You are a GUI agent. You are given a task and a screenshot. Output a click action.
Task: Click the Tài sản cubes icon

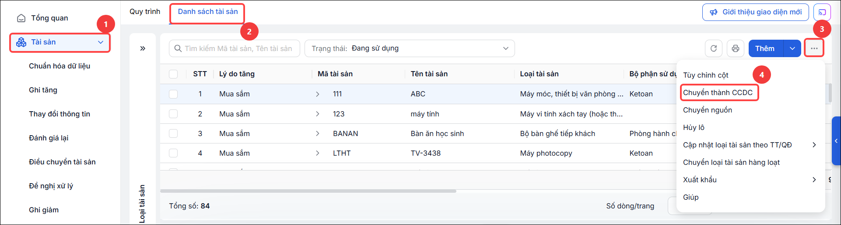point(21,42)
